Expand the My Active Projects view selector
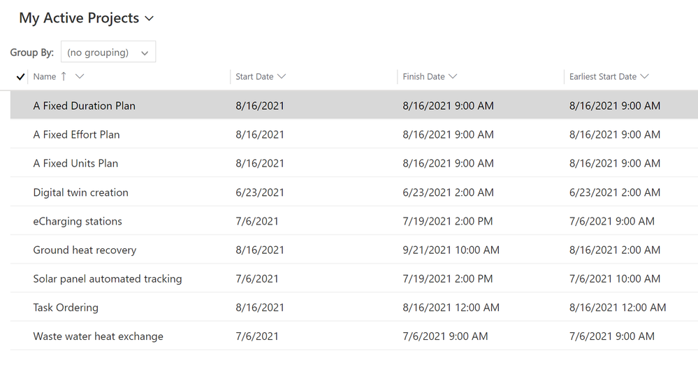This screenshot has height=370, width=698. point(149,19)
